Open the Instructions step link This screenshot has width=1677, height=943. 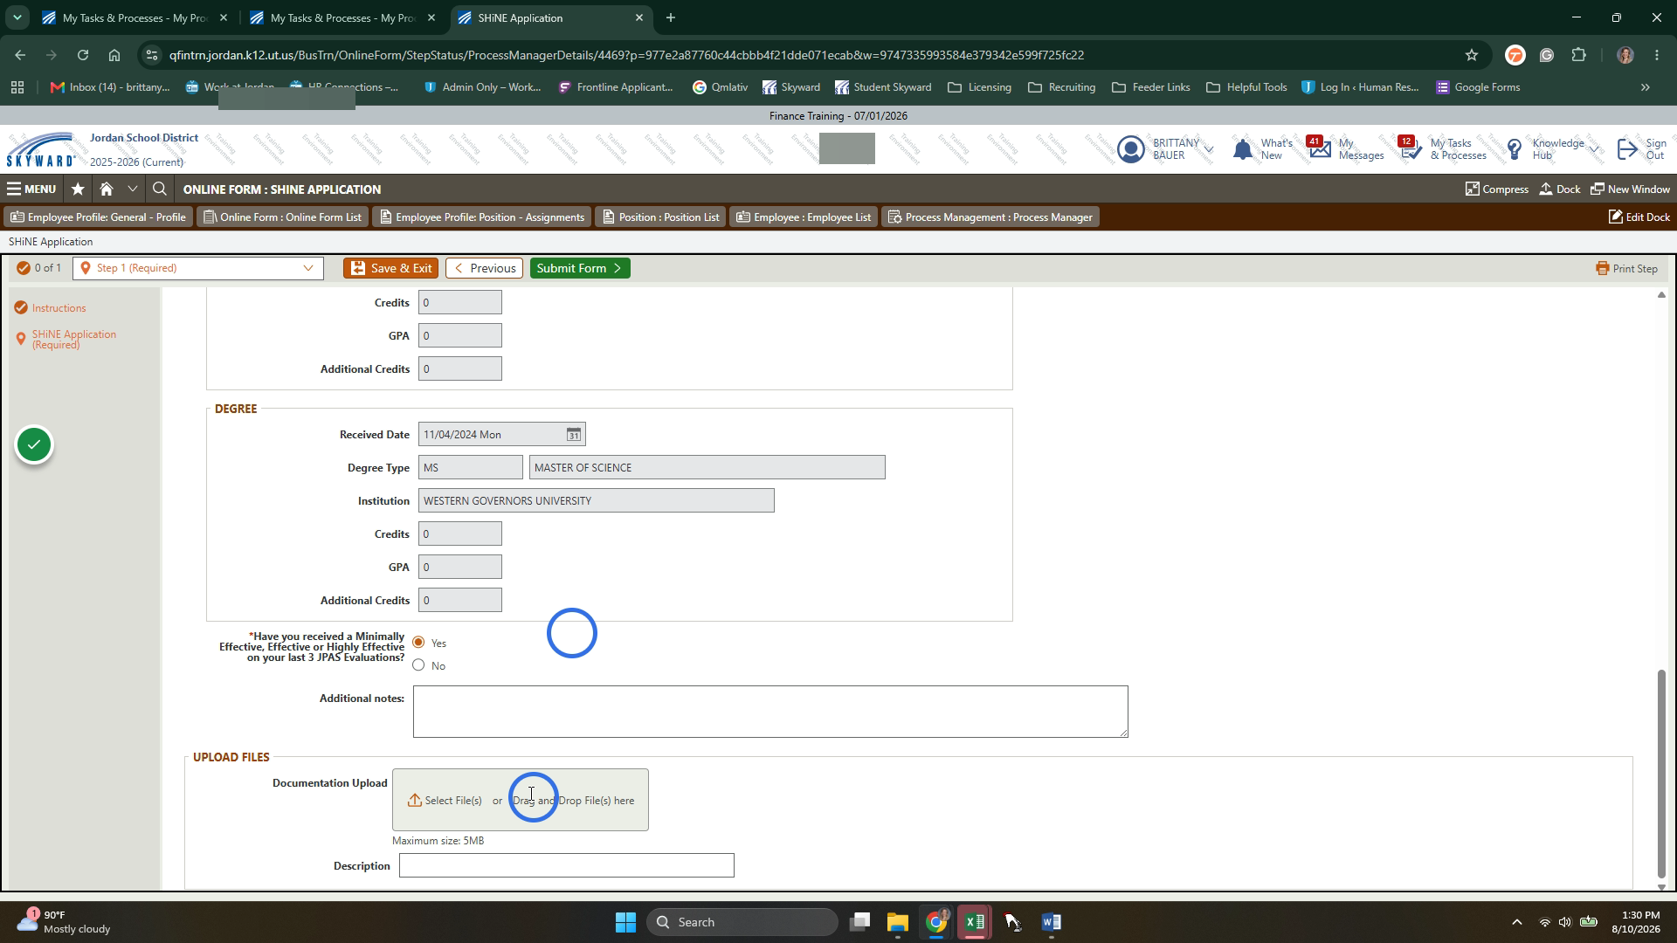tap(59, 308)
